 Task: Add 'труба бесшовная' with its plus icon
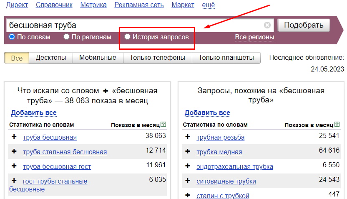click(14, 137)
